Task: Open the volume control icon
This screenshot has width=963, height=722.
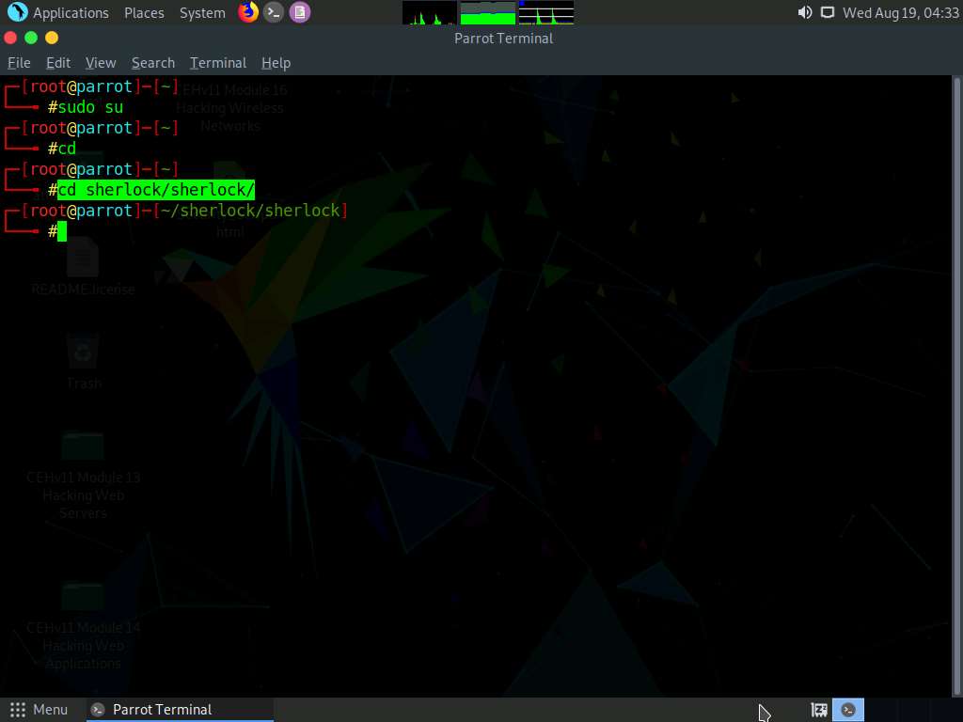Action: coord(805,12)
